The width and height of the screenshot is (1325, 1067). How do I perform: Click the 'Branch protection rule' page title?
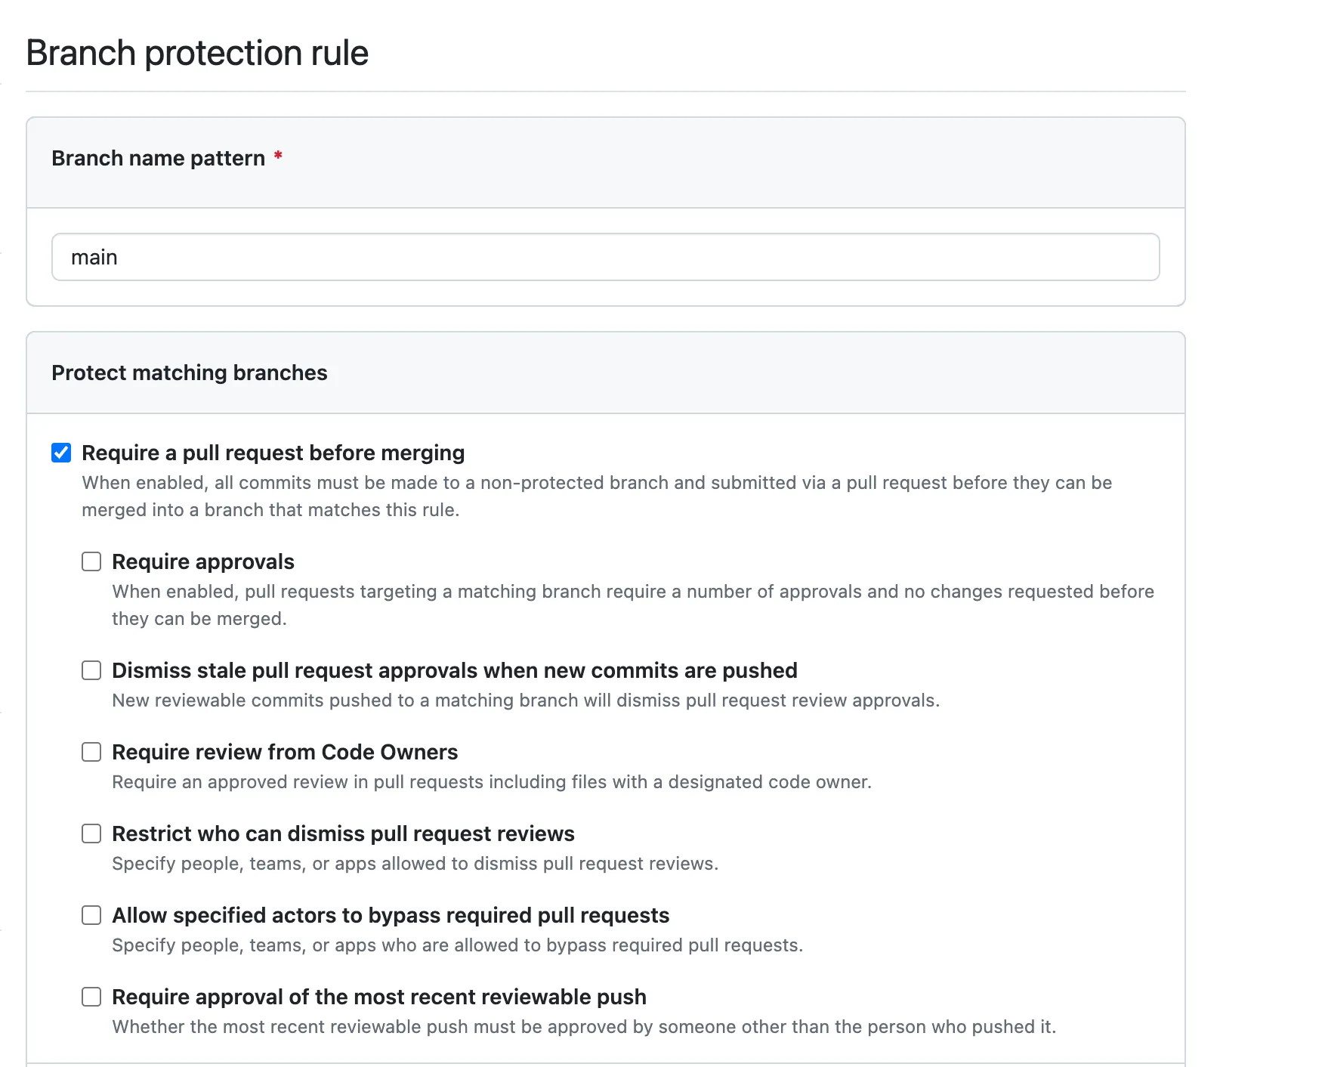click(x=197, y=53)
